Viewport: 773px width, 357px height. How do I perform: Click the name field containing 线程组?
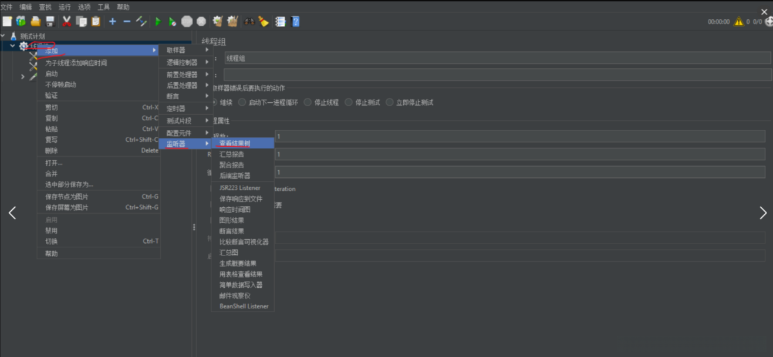(497, 58)
